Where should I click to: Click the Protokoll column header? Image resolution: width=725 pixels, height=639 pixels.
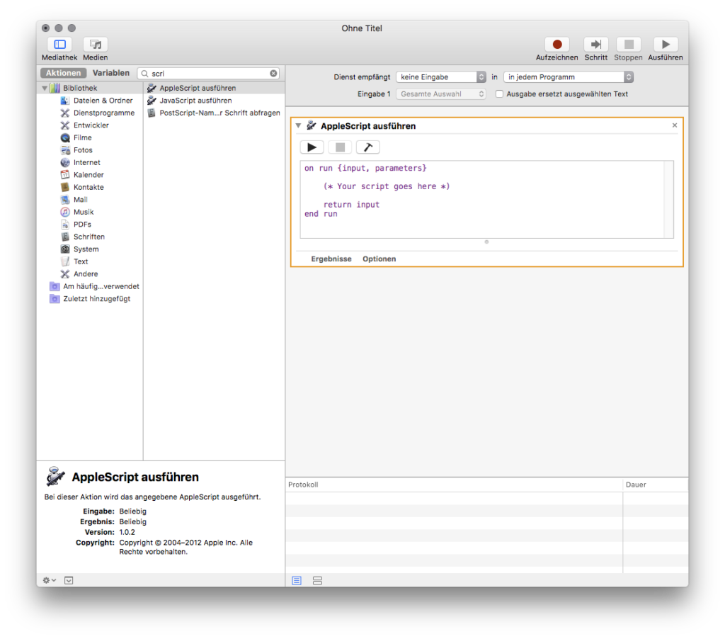pyautogui.click(x=454, y=485)
